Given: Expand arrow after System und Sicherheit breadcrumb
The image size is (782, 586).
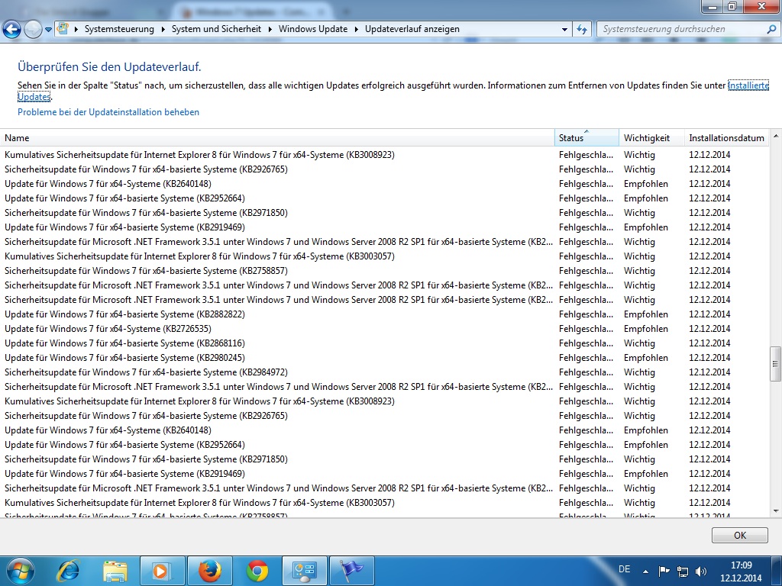Looking at the screenshot, I should pyautogui.click(x=270, y=30).
